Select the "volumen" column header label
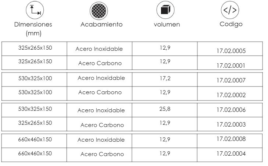 [x=167, y=25]
